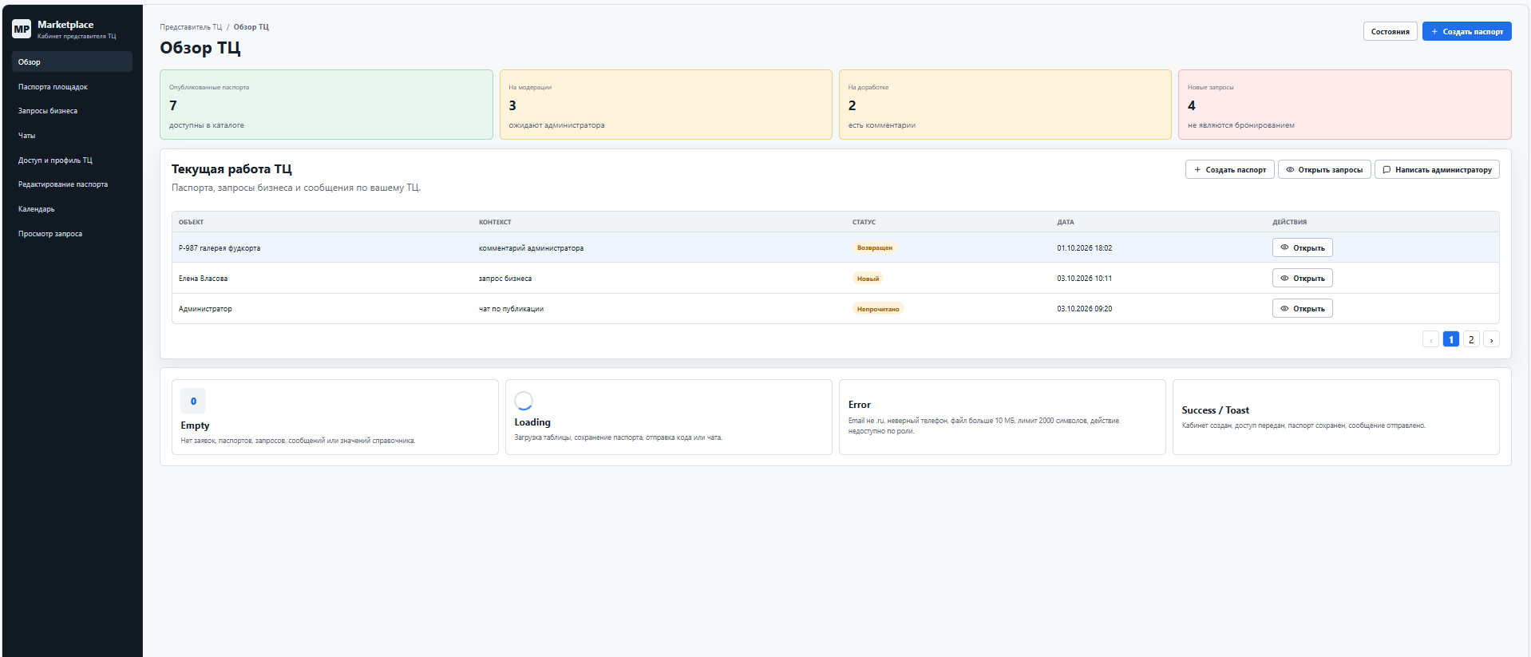The image size is (1531, 657).
Task: Go to previous page with arrow
Action: 1430,339
